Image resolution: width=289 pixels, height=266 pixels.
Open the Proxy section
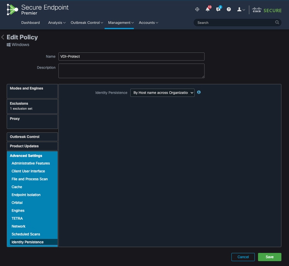(x=32, y=122)
